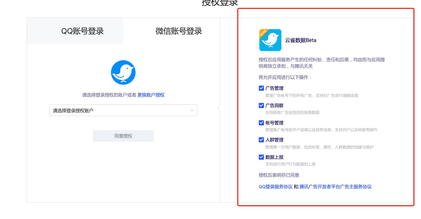Screen dimensions: 421x219
Task: Click the 同意授权 button
Action: (x=123, y=136)
